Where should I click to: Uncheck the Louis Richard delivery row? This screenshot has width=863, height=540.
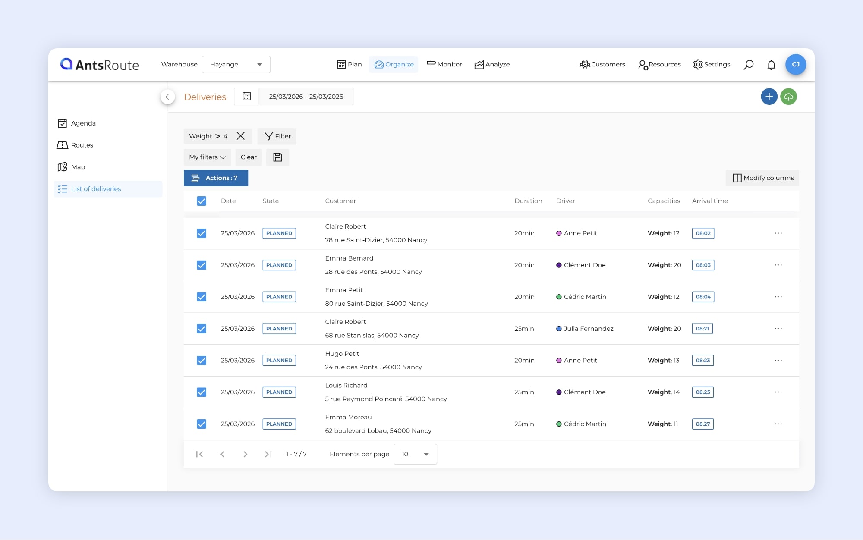click(x=202, y=392)
